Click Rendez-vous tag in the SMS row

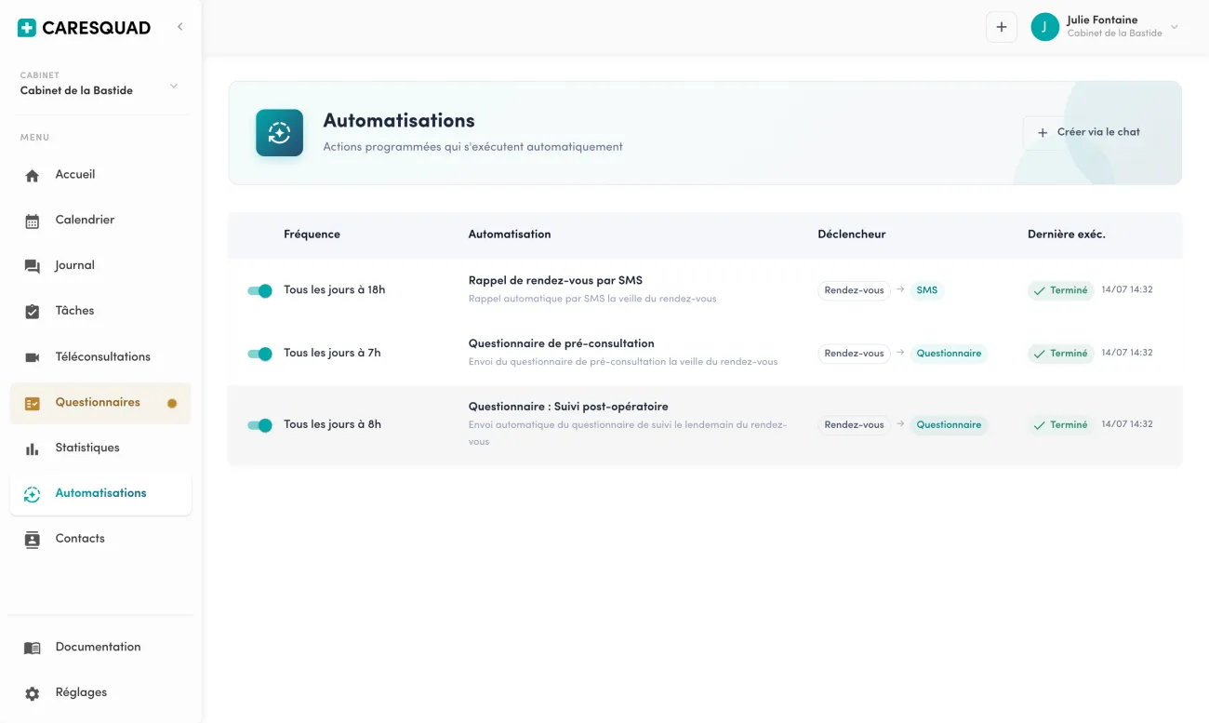(x=854, y=290)
